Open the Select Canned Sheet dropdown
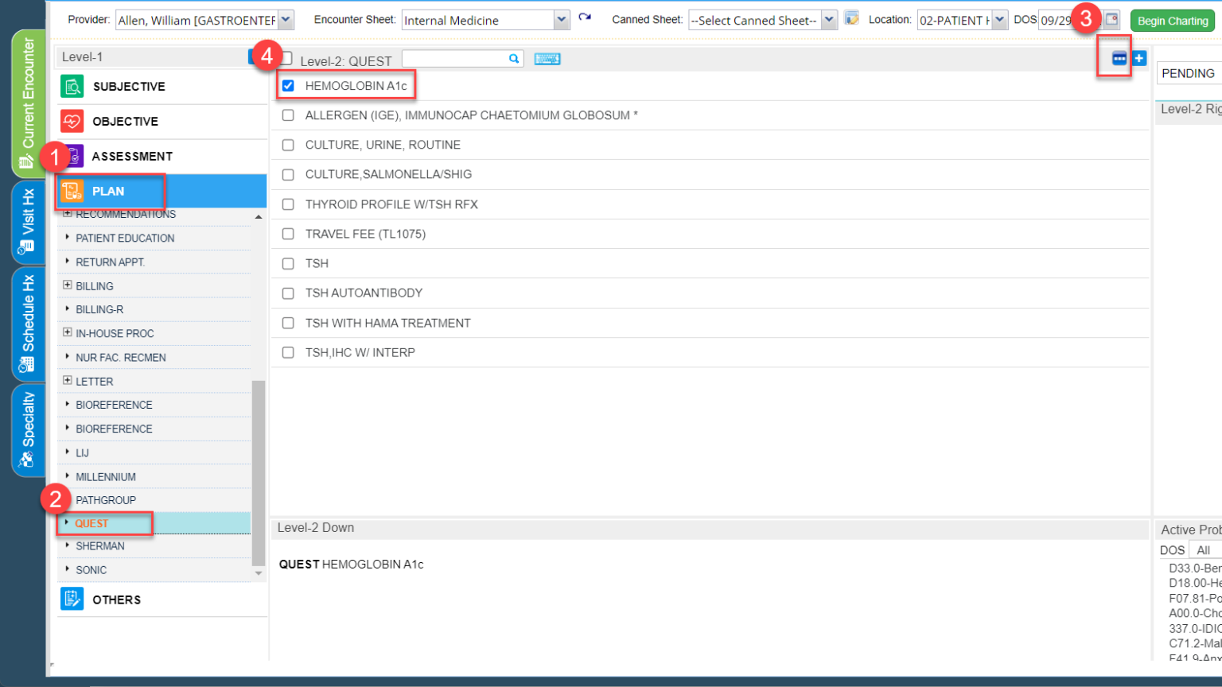This screenshot has height=687, width=1222. point(829,20)
